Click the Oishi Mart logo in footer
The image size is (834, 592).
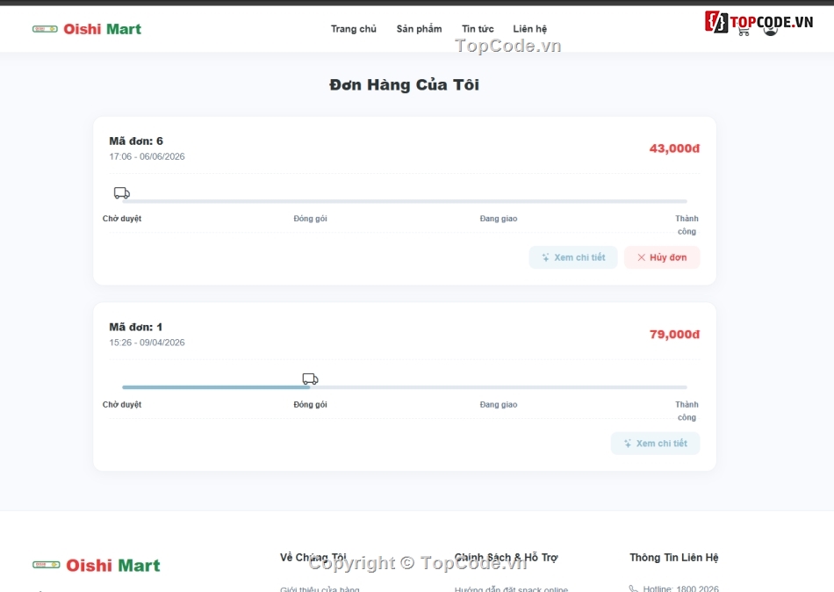point(97,565)
